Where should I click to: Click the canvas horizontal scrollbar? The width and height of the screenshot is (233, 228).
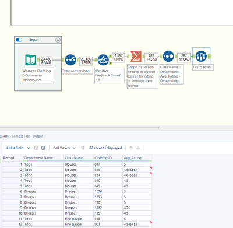tap(80, 128)
